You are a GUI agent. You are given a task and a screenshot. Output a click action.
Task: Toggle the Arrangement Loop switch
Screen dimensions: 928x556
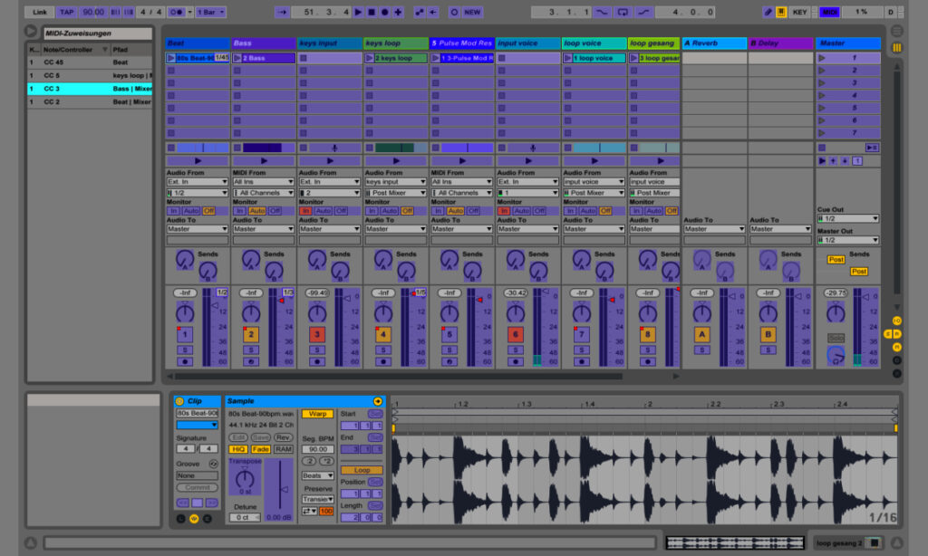(x=623, y=12)
